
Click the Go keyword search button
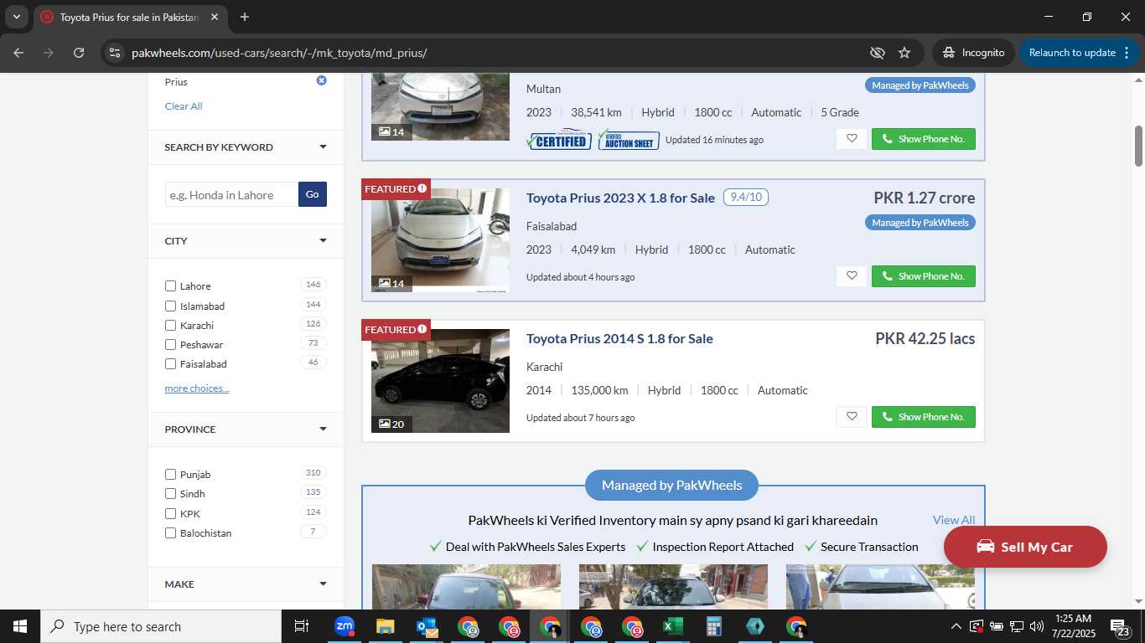[312, 194]
